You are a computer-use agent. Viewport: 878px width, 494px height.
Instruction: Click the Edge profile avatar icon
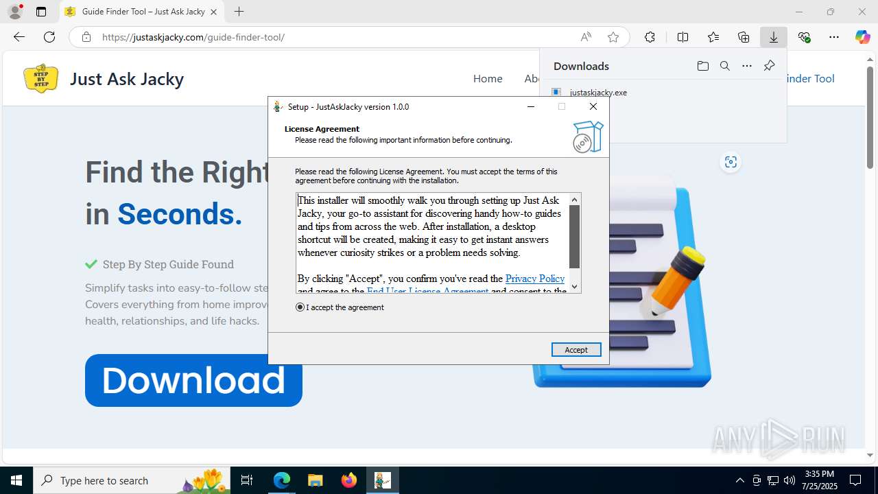[15, 12]
